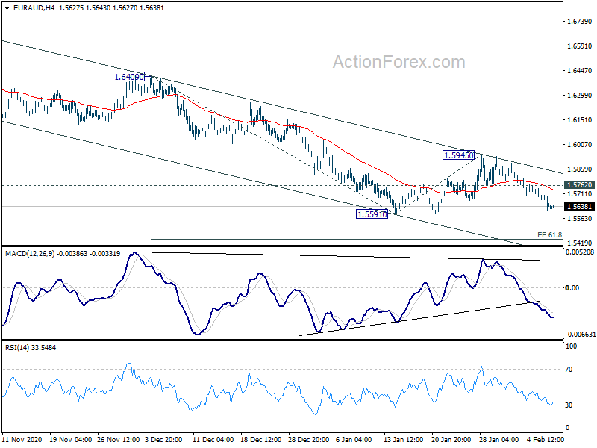Click the 13 Jan 12:00 date label
The height and width of the screenshot is (448, 597).
(404, 440)
